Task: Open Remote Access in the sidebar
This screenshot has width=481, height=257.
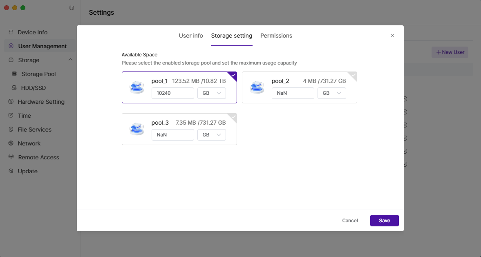Action: click(x=40, y=157)
